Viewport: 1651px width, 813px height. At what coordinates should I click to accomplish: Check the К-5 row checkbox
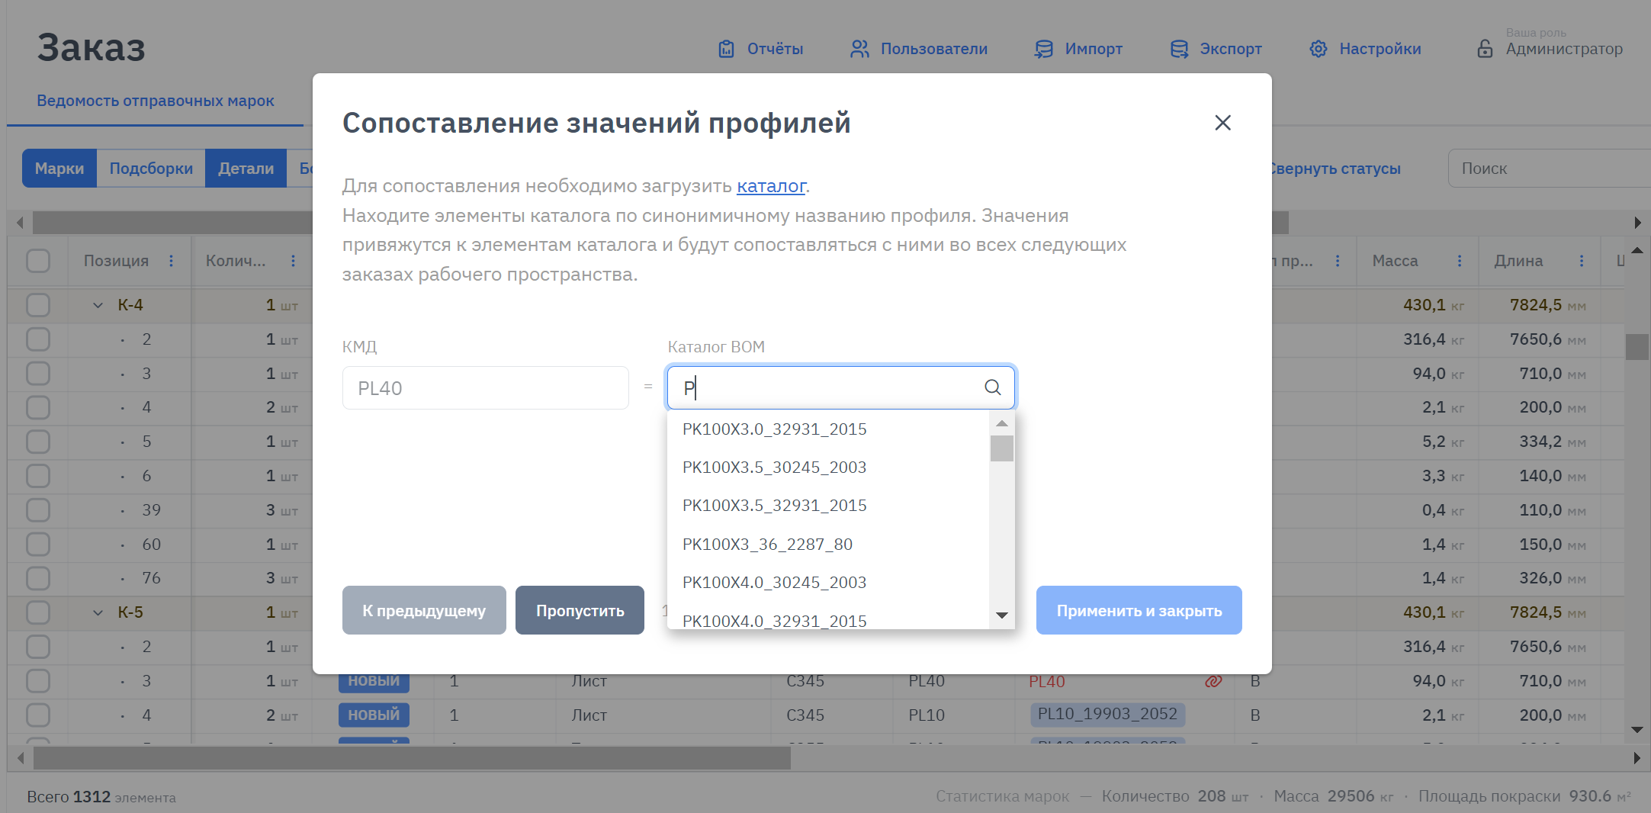click(x=38, y=612)
